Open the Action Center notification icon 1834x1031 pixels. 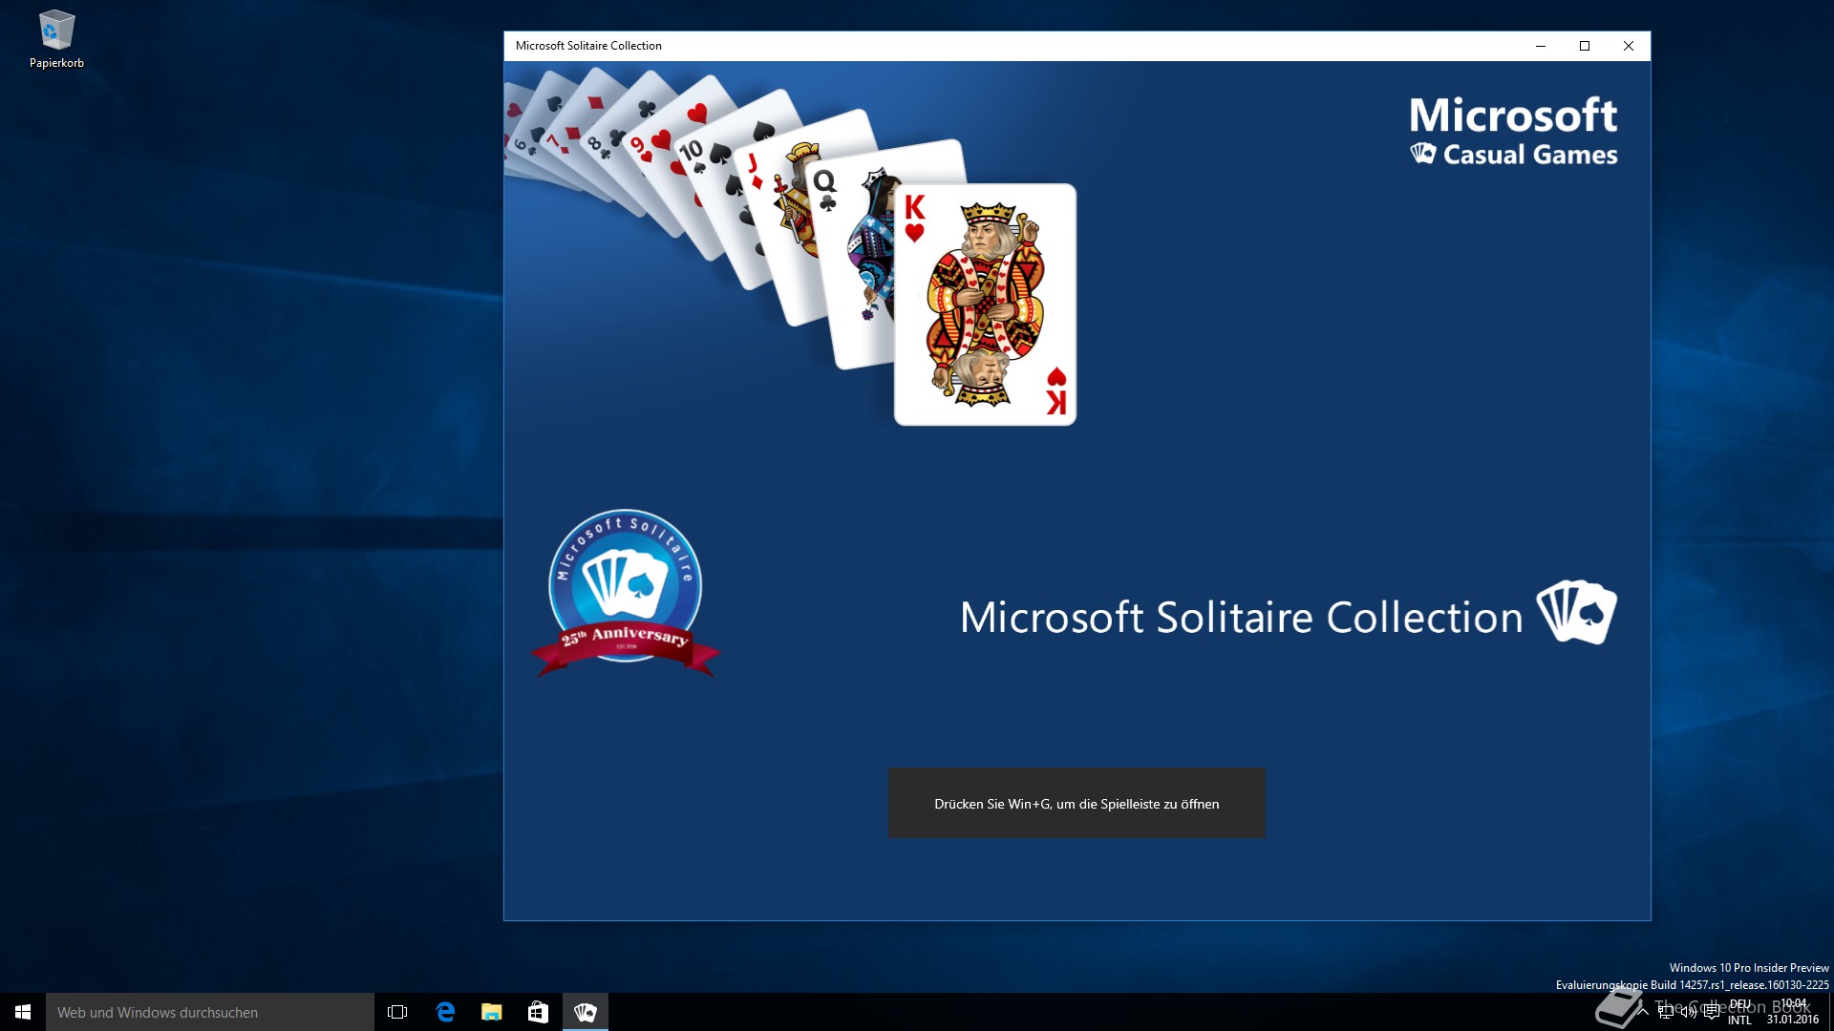pyautogui.click(x=1712, y=1012)
